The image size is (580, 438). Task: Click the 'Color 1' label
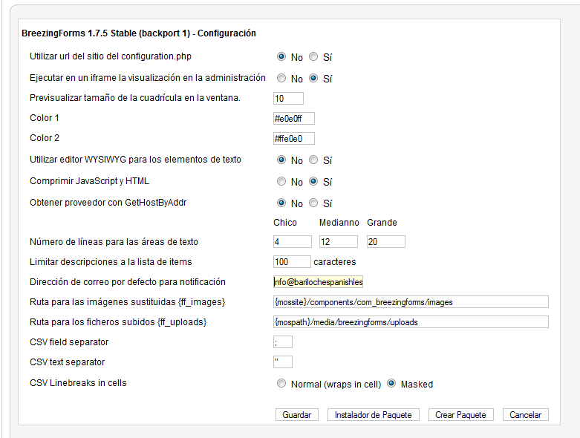pos(45,118)
